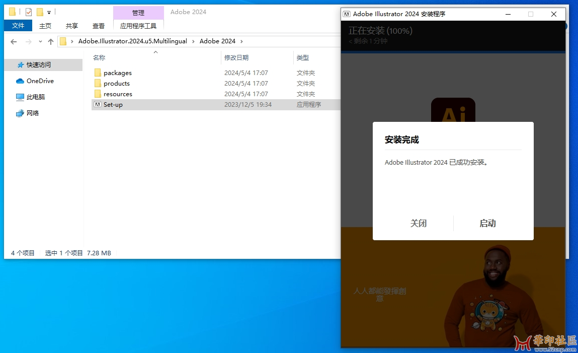Expand chevron before Adobe.Illustrator.2024.u5.Multilingual breadcrumb
The height and width of the screenshot is (353, 578).
click(72, 41)
